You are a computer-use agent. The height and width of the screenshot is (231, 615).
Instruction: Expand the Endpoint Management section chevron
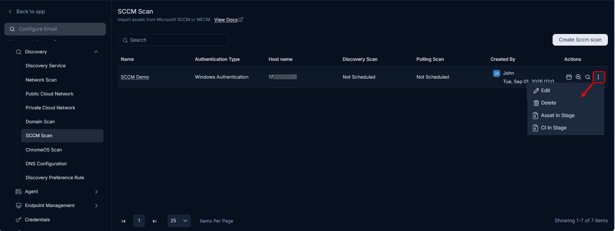click(x=96, y=205)
